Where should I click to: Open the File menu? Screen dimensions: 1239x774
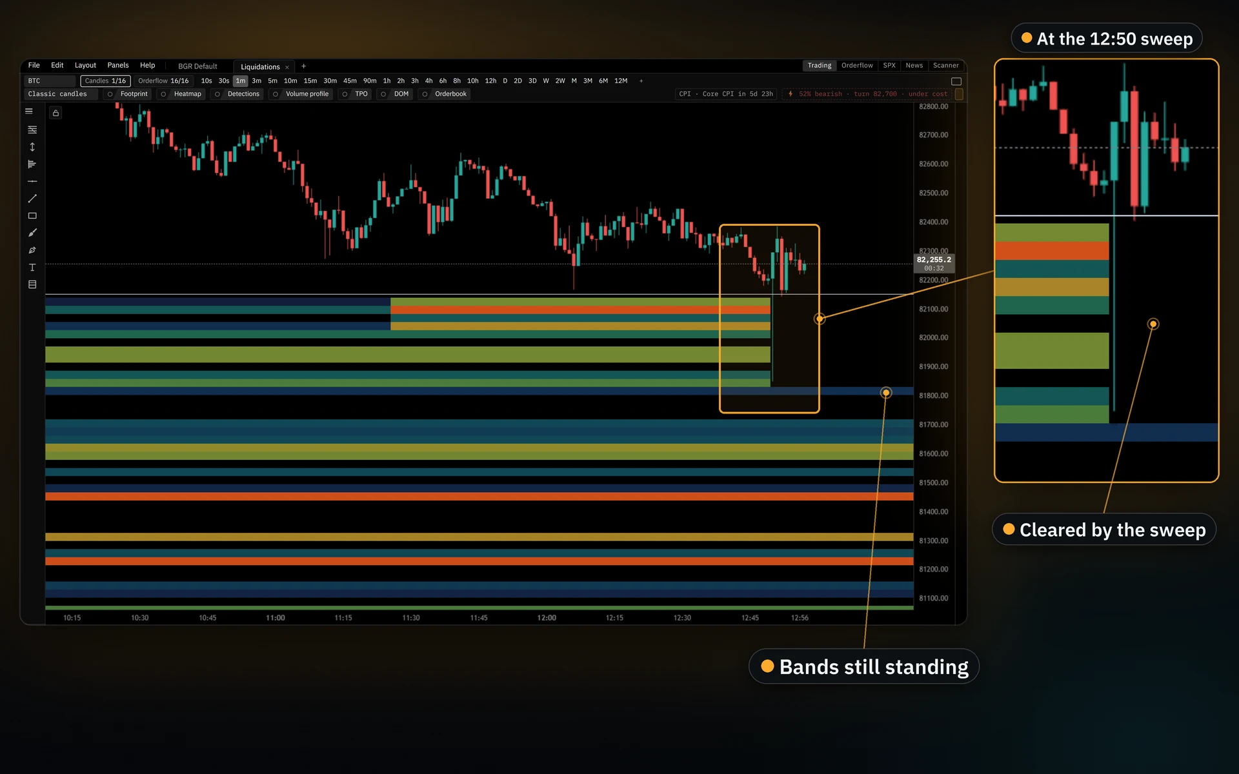click(x=34, y=65)
